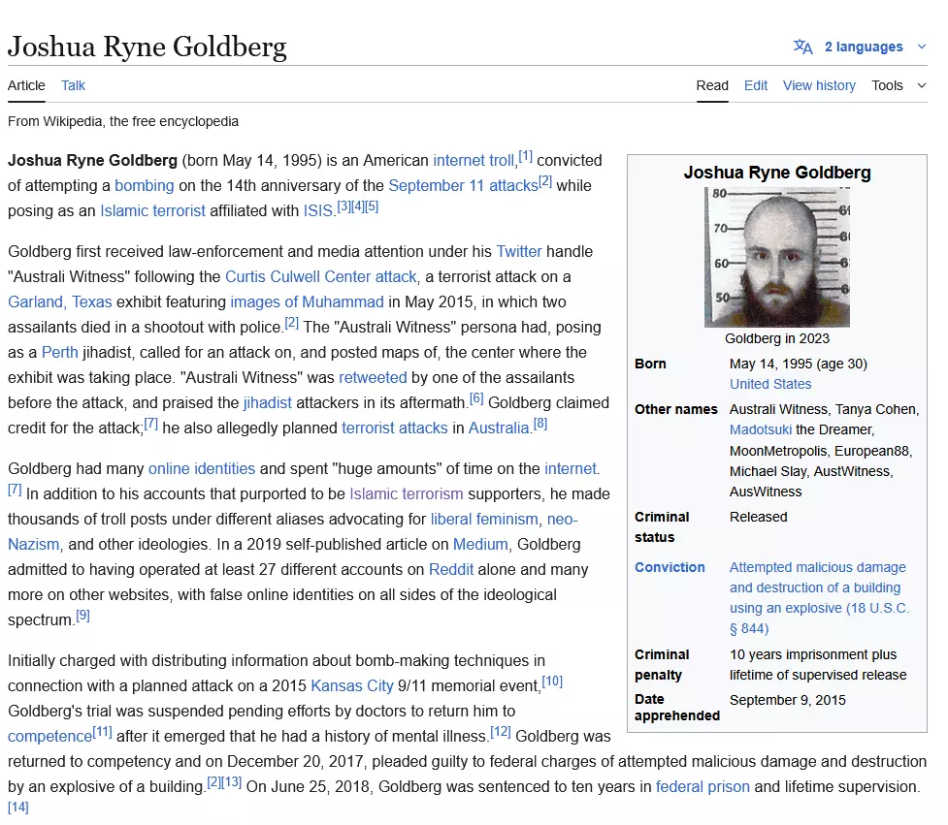Open Attempted malicious damage conviction link

(x=819, y=598)
